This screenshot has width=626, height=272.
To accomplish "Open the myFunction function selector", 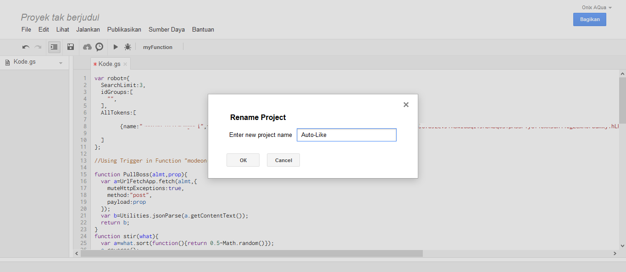I will point(158,47).
